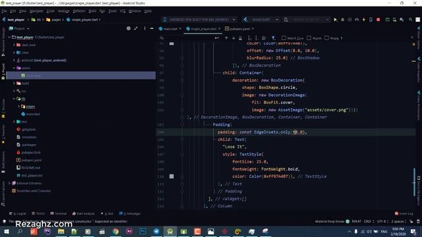Open Adobe XD from the taskbar

tap(129, 231)
